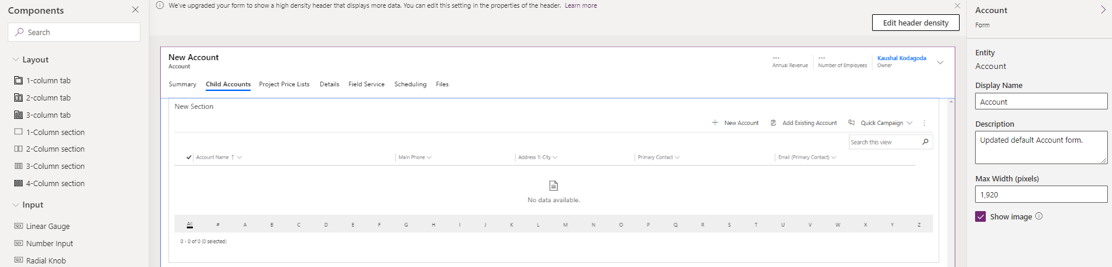
Task: Open the Learn more link
Action: [x=580, y=5]
